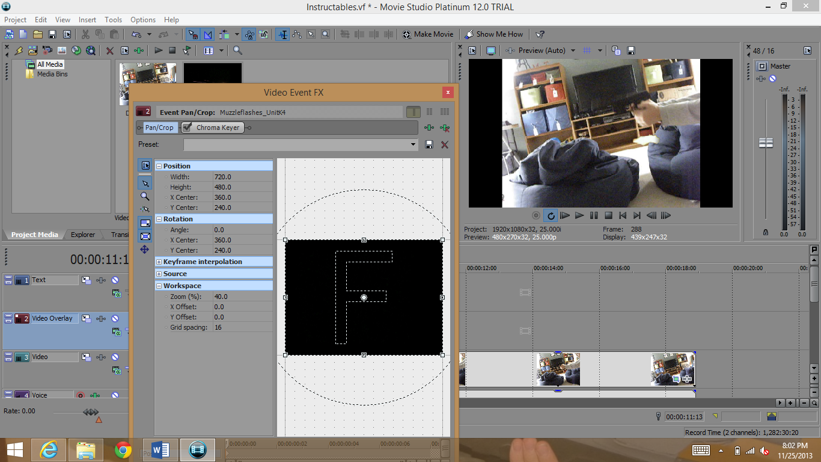This screenshot has width=821, height=462.
Task: Open the Insert menu
Action: [x=87, y=20]
